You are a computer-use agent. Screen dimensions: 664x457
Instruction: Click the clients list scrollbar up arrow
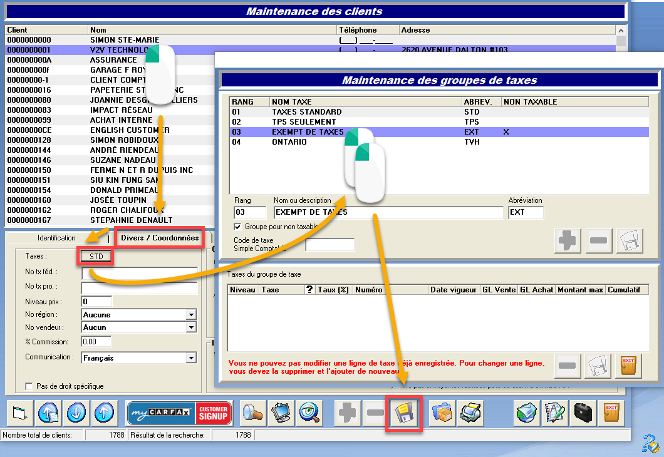pyautogui.click(x=621, y=31)
